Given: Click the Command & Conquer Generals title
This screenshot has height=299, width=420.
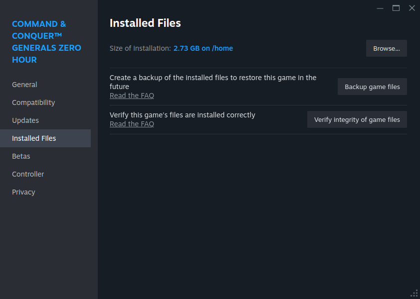Looking at the screenshot, I should coord(46,42).
